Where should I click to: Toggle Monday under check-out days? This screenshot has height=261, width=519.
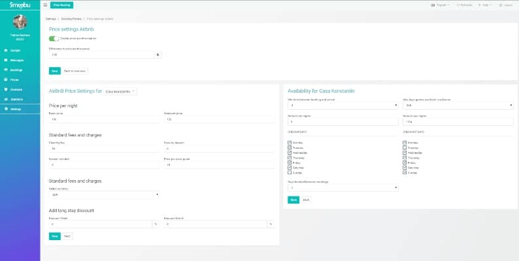[405, 143]
